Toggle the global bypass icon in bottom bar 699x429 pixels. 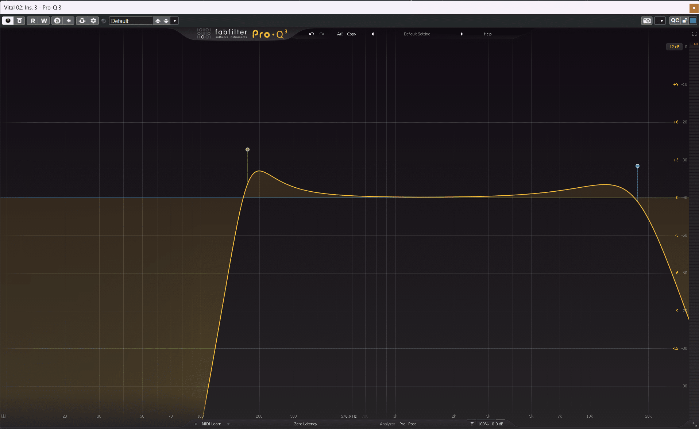(x=472, y=424)
